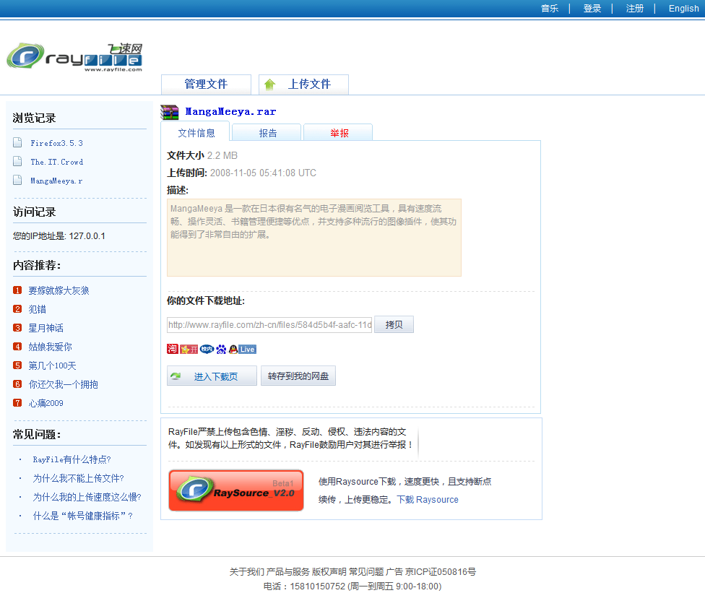Viewport: 705px width, 593px height.
Task: Click the file description text box
Action: (x=313, y=238)
